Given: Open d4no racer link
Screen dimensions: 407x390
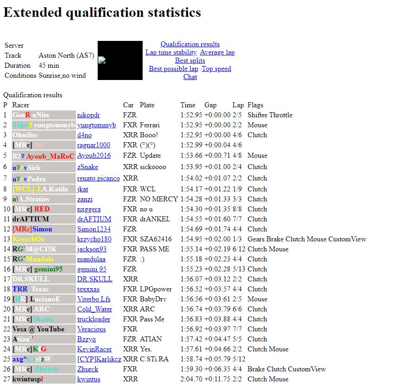Looking at the screenshot, I should pos(84,135).
